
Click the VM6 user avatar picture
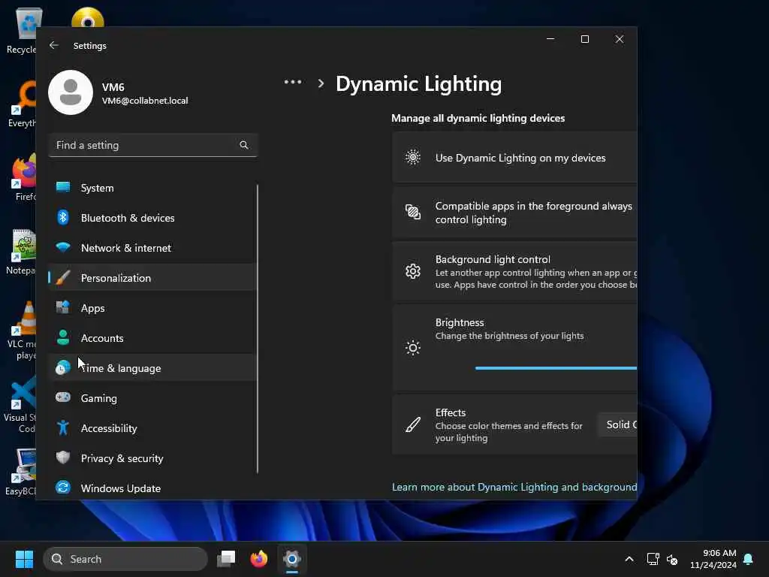point(71,92)
